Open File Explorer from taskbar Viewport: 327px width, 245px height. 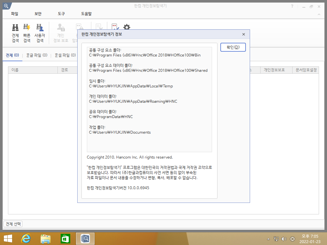pyautogui.click(x=45, y=239)
